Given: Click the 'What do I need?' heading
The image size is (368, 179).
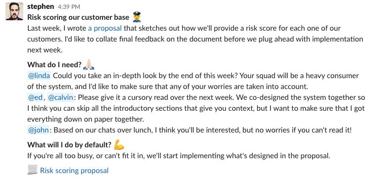Looking at the screenshot, I should point(54,65).
